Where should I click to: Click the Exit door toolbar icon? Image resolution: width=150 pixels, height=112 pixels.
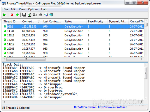[x=51, y=15]
